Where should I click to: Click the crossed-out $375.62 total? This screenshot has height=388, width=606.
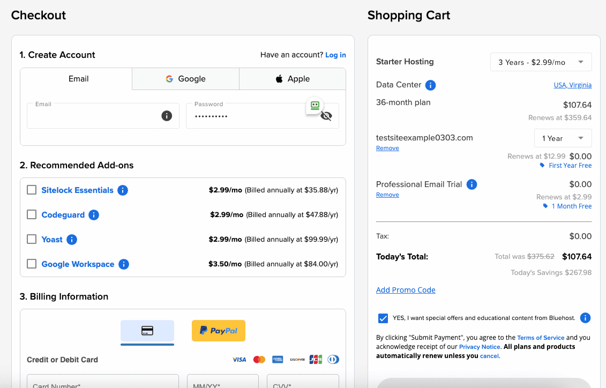(541, 257)
